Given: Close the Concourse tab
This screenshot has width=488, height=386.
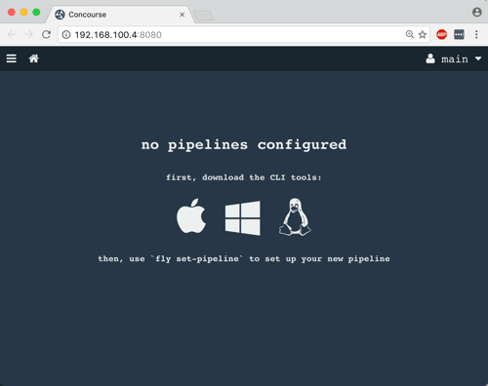Looking at the screenshot, I should [183, 15].
